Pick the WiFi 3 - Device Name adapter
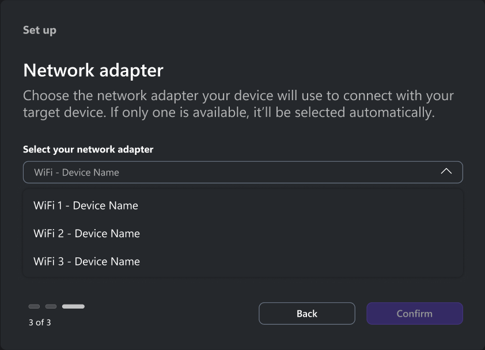This screenshot has height=350, width=485. 86,261
